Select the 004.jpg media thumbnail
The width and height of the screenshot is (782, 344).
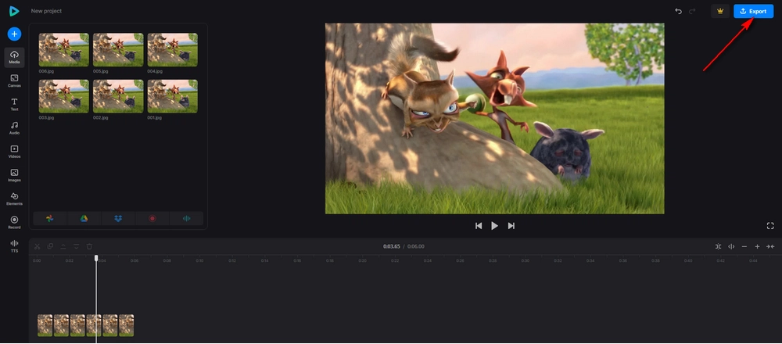(173, 50)
